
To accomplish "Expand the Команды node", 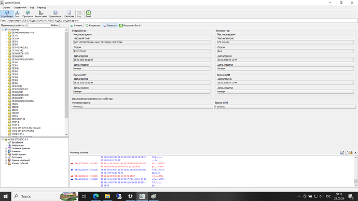I will (x=6, y=151).
